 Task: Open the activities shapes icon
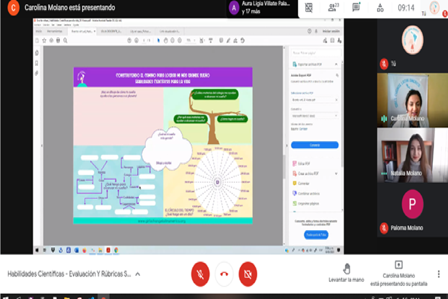pyautogui.click(x=380, y=7)
